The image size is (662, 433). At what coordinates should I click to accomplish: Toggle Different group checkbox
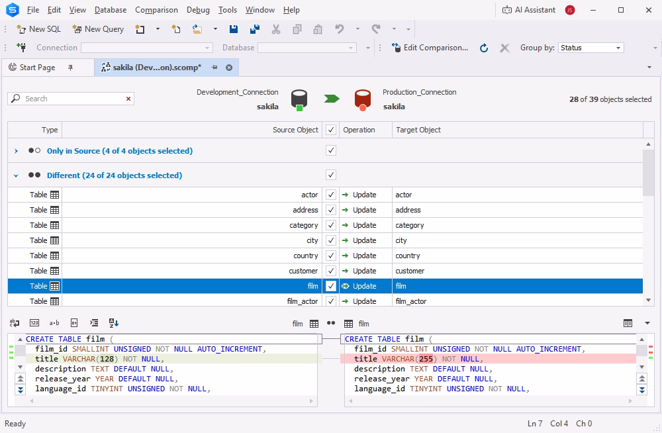pyautogui.click(x=331, y=175)
